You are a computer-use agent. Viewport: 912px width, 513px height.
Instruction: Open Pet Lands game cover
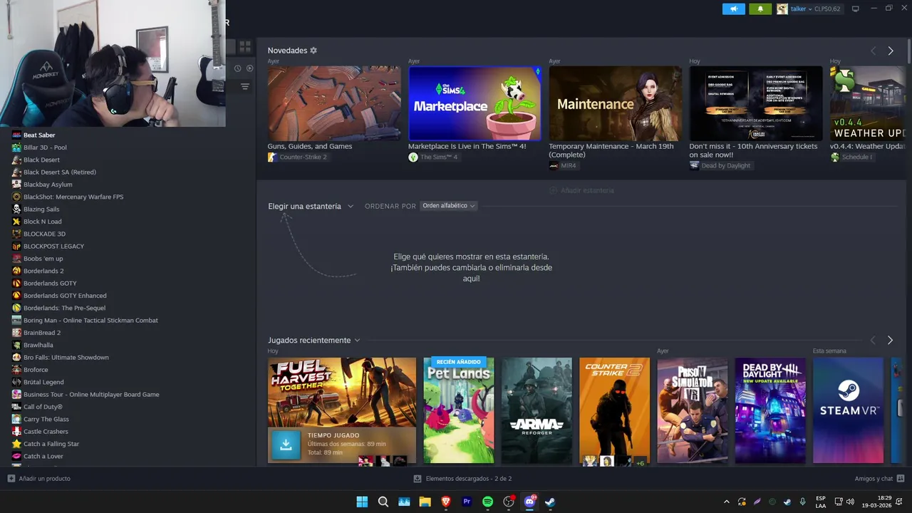pyautogui.click(x=459, y=410)
